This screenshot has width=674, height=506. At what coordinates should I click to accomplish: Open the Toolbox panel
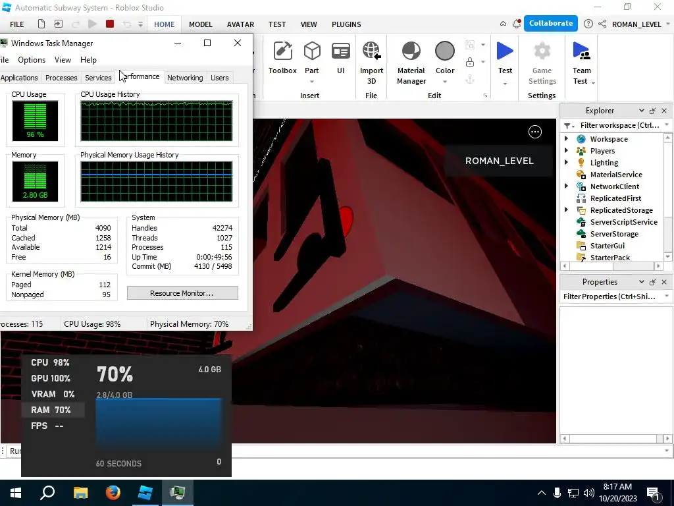point(282,58)
